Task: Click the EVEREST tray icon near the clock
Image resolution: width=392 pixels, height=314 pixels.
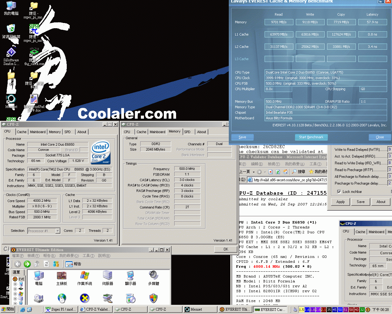Action: pyautogui.click(x=368, y=310)
